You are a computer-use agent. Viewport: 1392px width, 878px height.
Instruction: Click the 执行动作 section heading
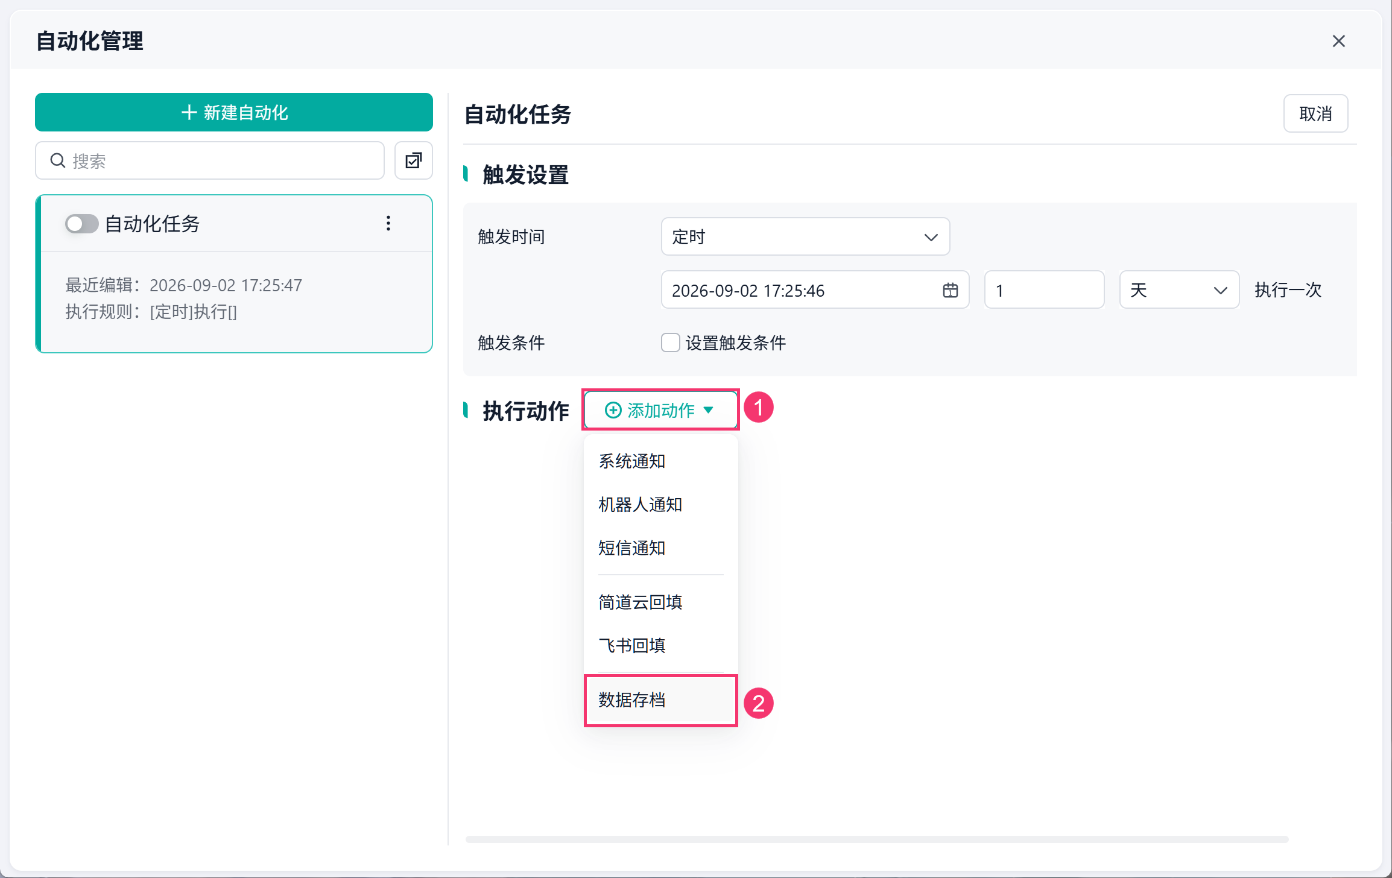coord(525,411)
